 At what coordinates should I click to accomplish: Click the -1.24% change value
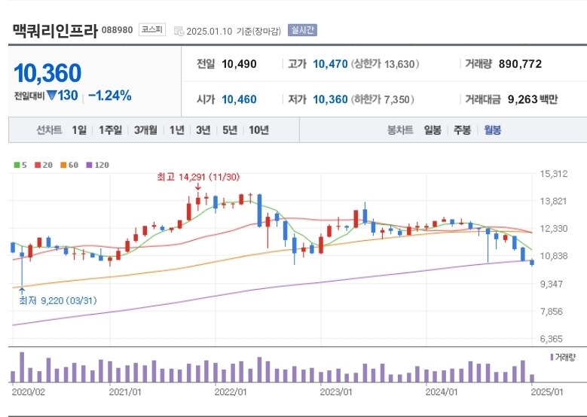pos(110,96)
